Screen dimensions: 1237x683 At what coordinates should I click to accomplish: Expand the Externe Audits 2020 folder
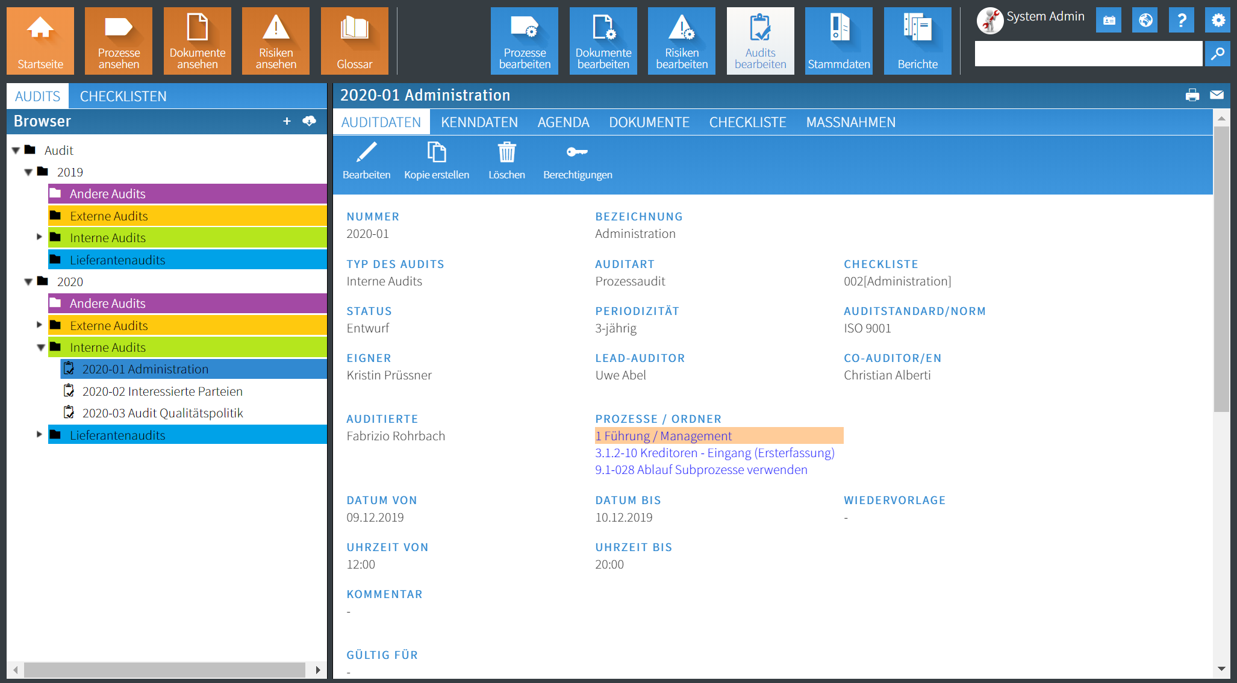[x=39, y=325]
